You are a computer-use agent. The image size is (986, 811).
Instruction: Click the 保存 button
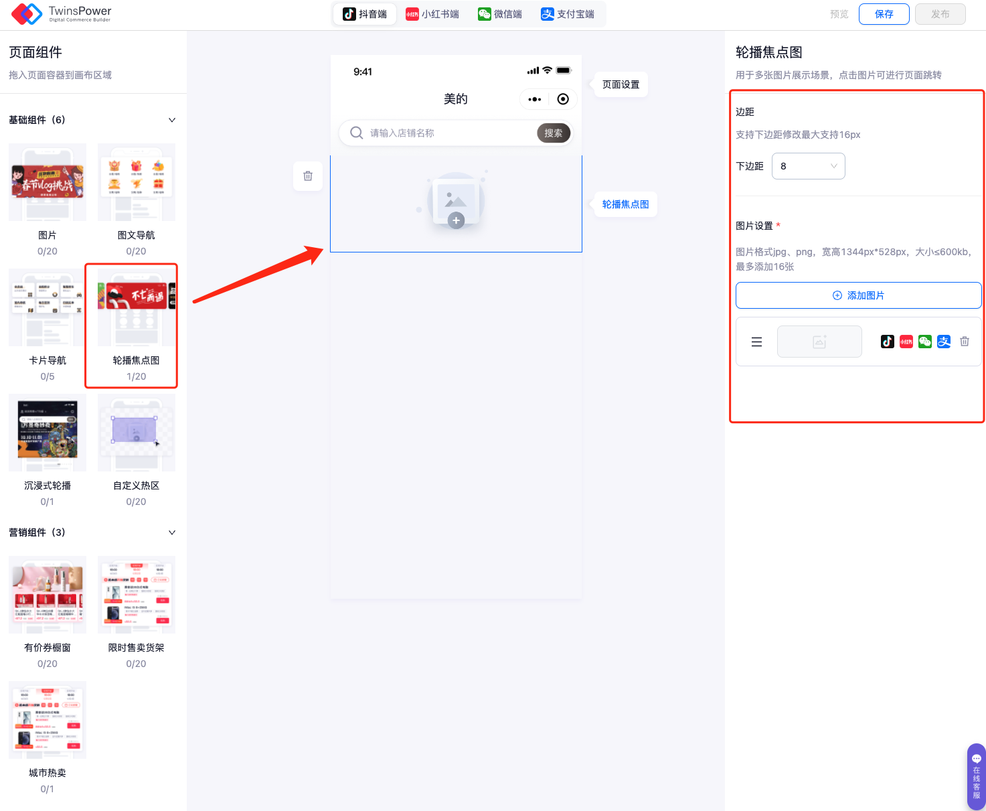coord(884,14)
